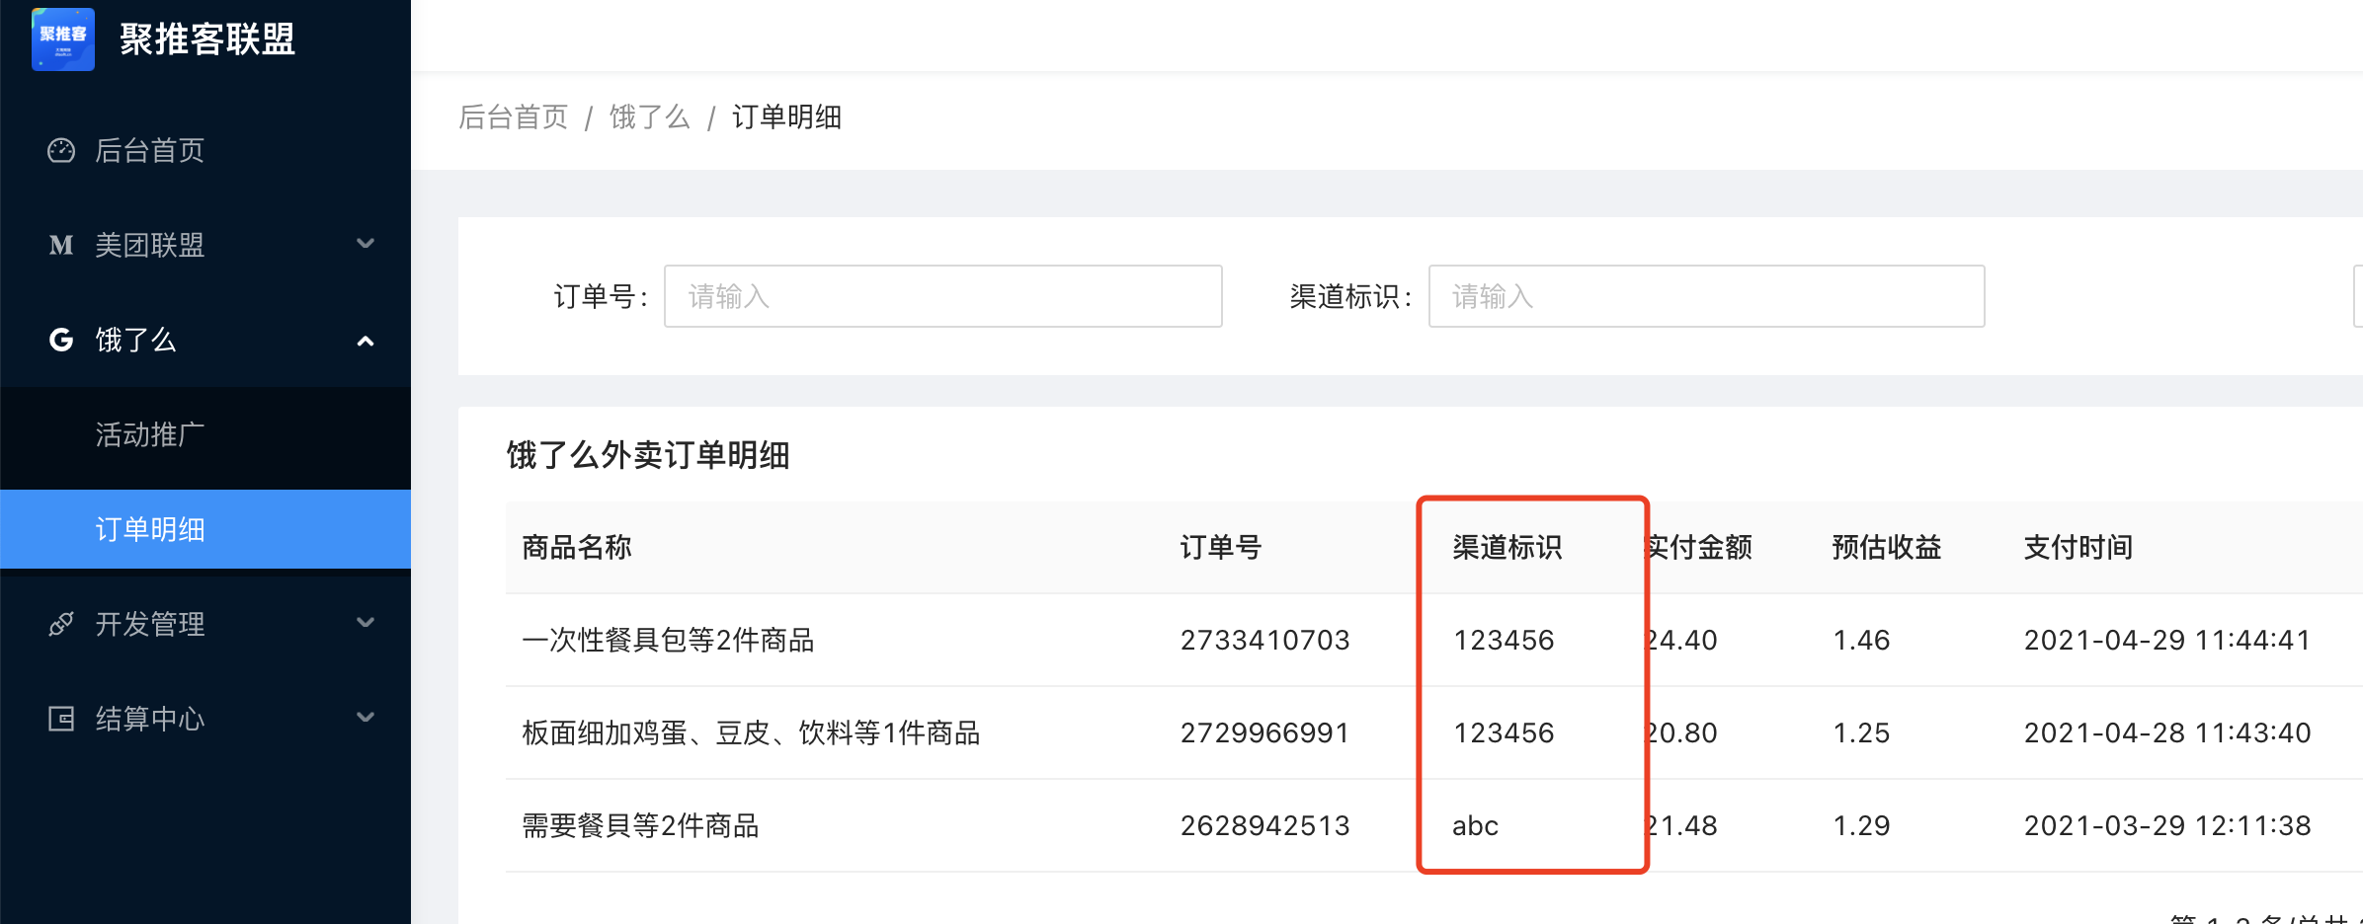
Task: Expand the 美团联盟 submenu chevron
Action: click(366, 244)
